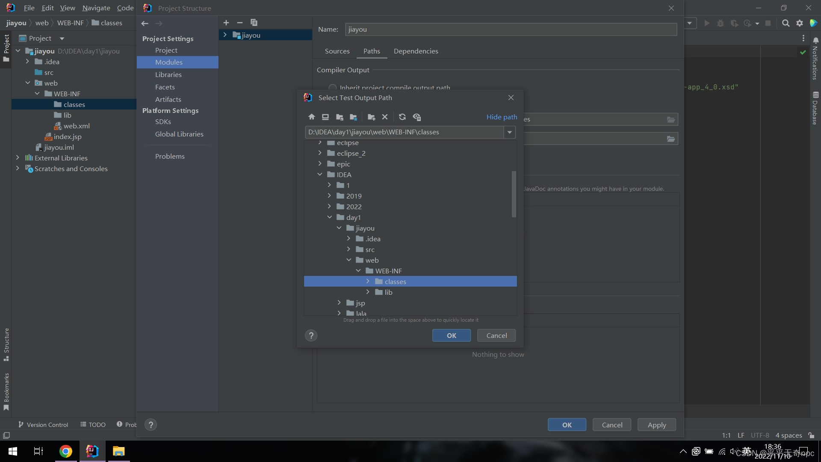Select the Dependencies tab in Project Settings
The image size is (821, 462).
click(416, 51)
